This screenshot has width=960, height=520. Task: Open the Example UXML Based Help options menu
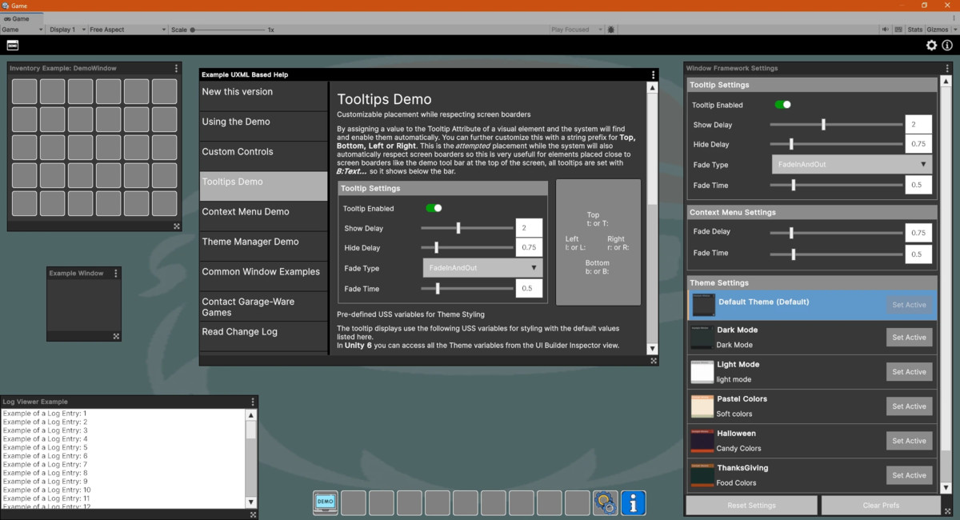tap(653, 74)
